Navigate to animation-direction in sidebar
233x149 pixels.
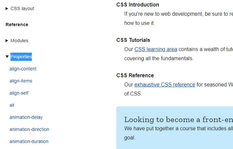(x=29, y=130)
